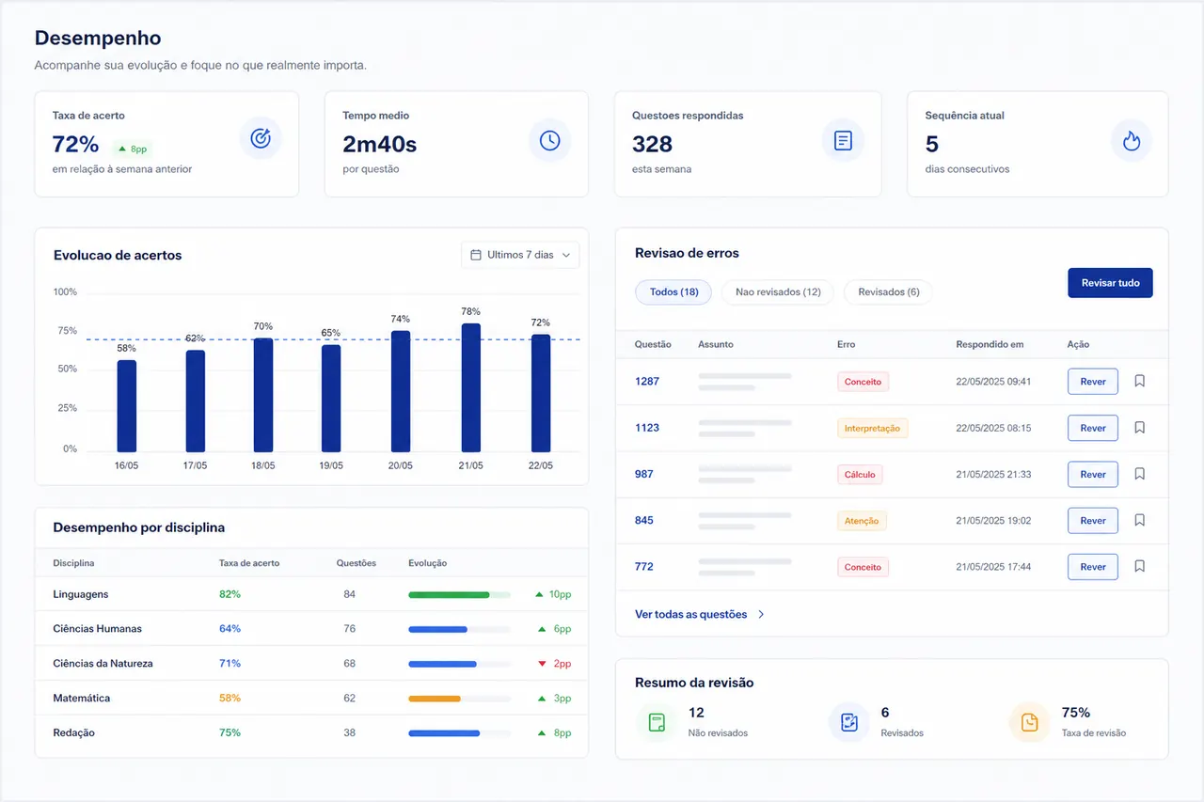Viewport: 1204px width, 802px height.
Task: Open question number 987 link
Action: point(644,474)
